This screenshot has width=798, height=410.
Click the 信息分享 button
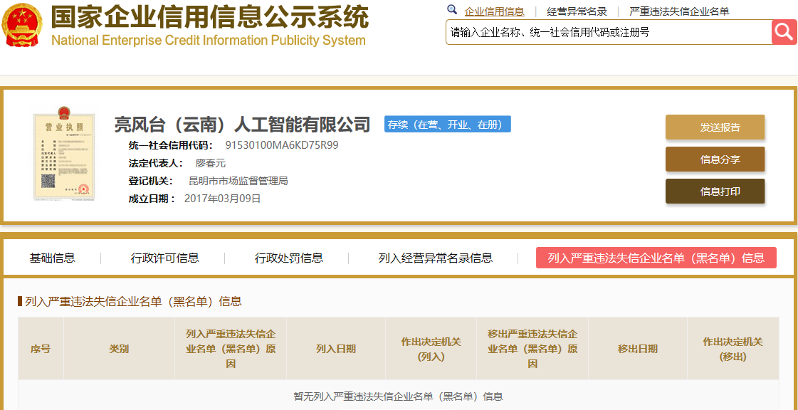[715, 159]
